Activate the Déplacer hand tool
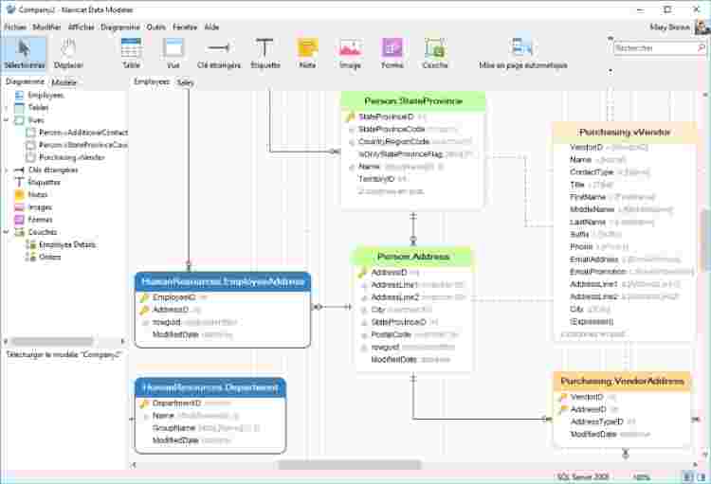The width and height of the screenshot is (711, 484). point(68,53)
